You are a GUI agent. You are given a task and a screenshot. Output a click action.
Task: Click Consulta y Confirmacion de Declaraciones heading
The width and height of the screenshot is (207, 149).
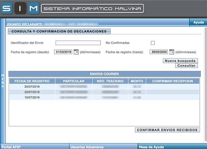(x=59, y=31)
